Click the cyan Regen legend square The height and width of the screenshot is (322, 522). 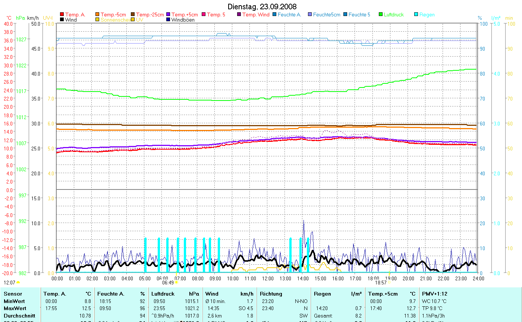click(416, 15)
